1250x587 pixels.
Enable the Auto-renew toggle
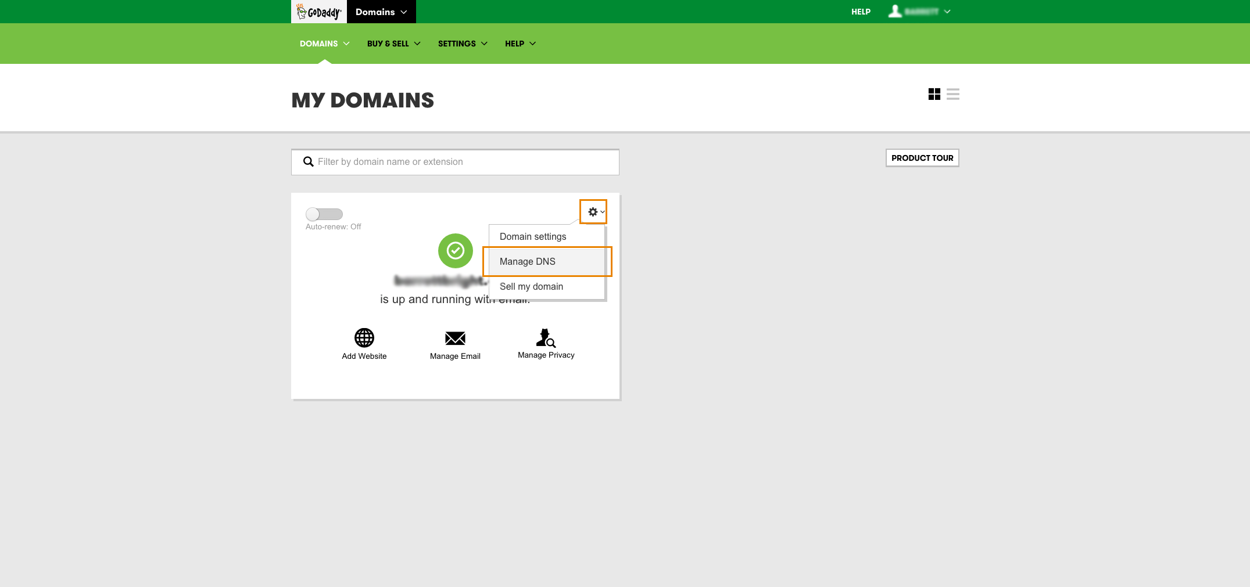coord(324,214)
